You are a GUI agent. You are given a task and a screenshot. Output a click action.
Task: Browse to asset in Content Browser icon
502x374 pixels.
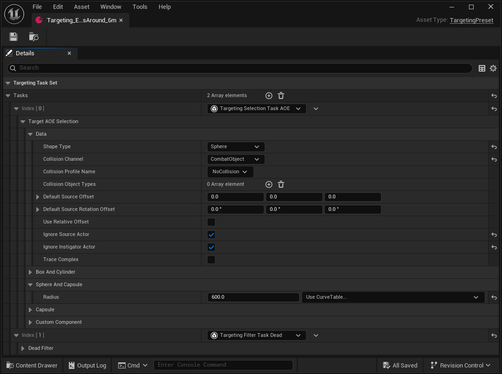pos(33,37)
